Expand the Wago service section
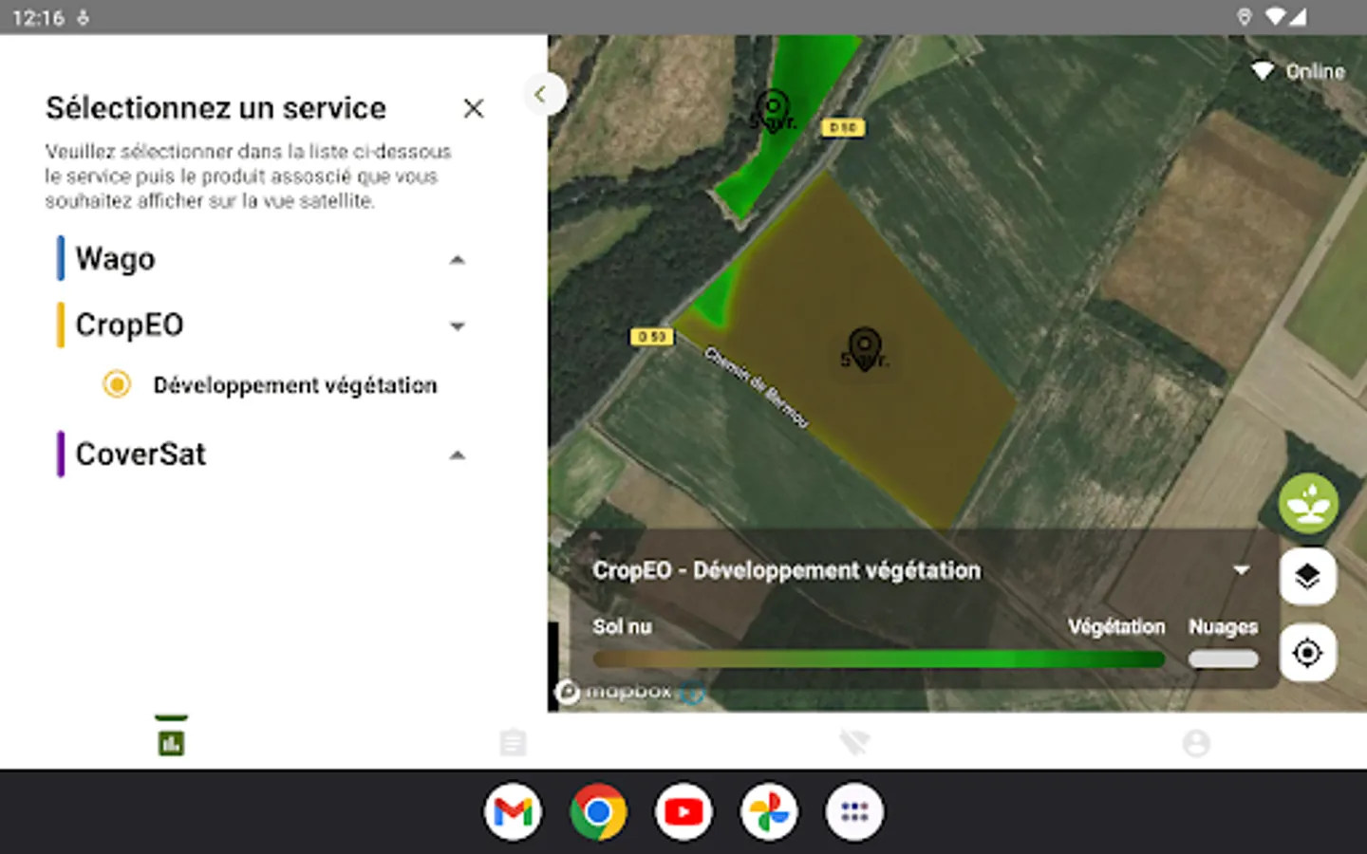Screen dimensions: 1367x854 pos(457,259)
